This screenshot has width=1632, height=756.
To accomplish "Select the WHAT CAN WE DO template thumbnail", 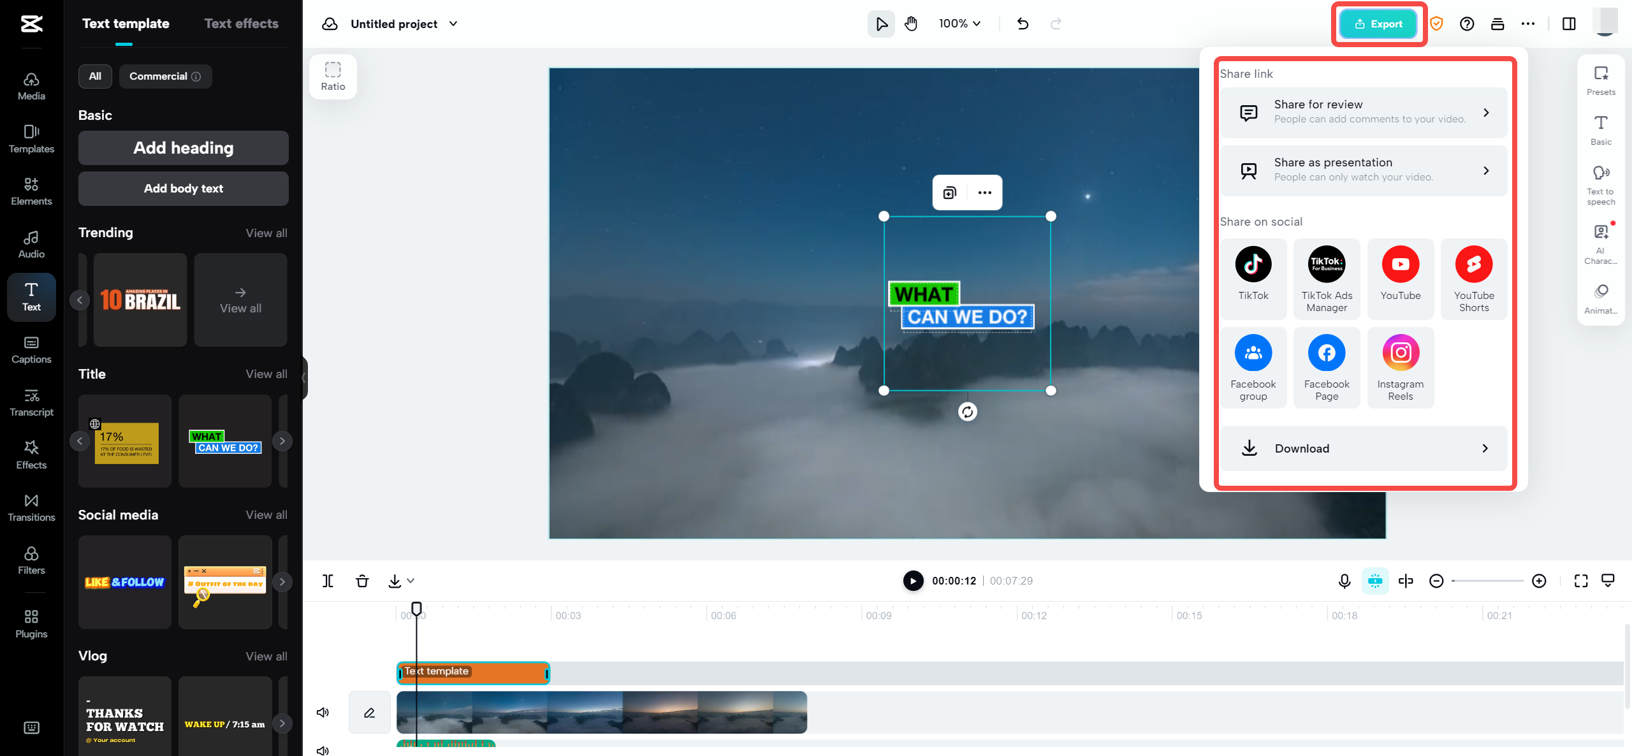I will tap(225, 441).
